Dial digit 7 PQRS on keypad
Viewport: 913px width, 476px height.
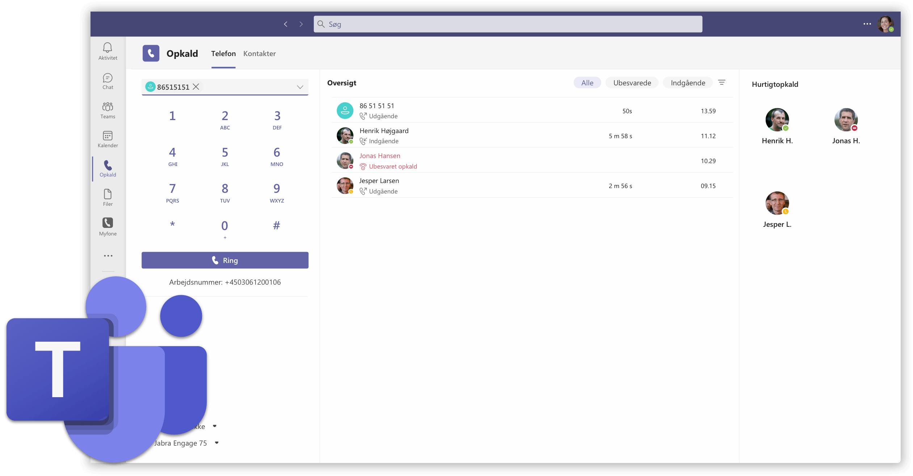[x=172, y=193]
